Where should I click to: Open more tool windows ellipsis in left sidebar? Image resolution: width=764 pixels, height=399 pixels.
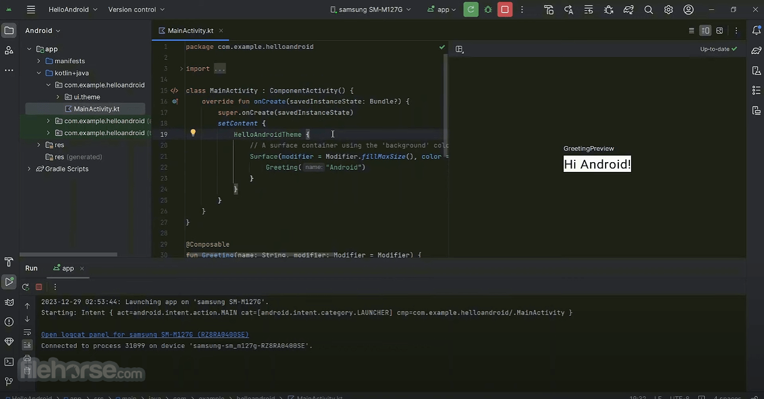(9, 70)
